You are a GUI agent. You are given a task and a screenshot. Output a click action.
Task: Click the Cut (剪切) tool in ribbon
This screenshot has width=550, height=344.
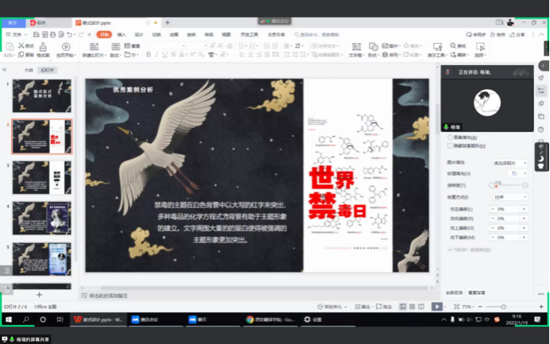tap(28, 46)
